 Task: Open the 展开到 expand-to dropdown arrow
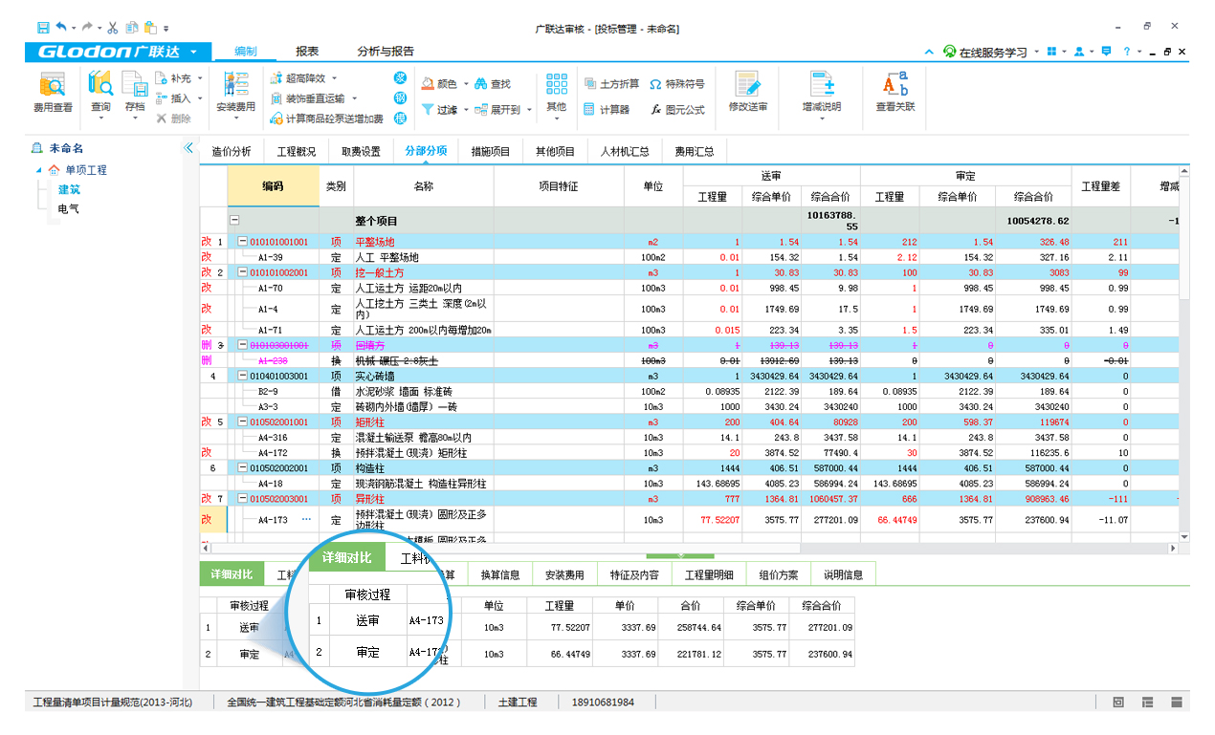529,110
